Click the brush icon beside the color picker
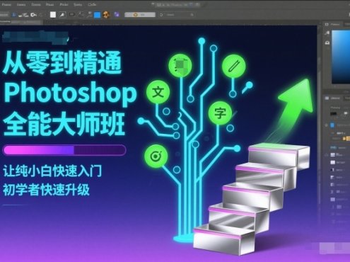 tap(327, 33)
